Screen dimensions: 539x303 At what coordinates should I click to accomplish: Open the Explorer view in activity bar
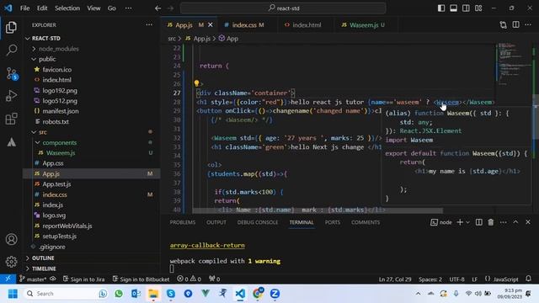point(11,28)
